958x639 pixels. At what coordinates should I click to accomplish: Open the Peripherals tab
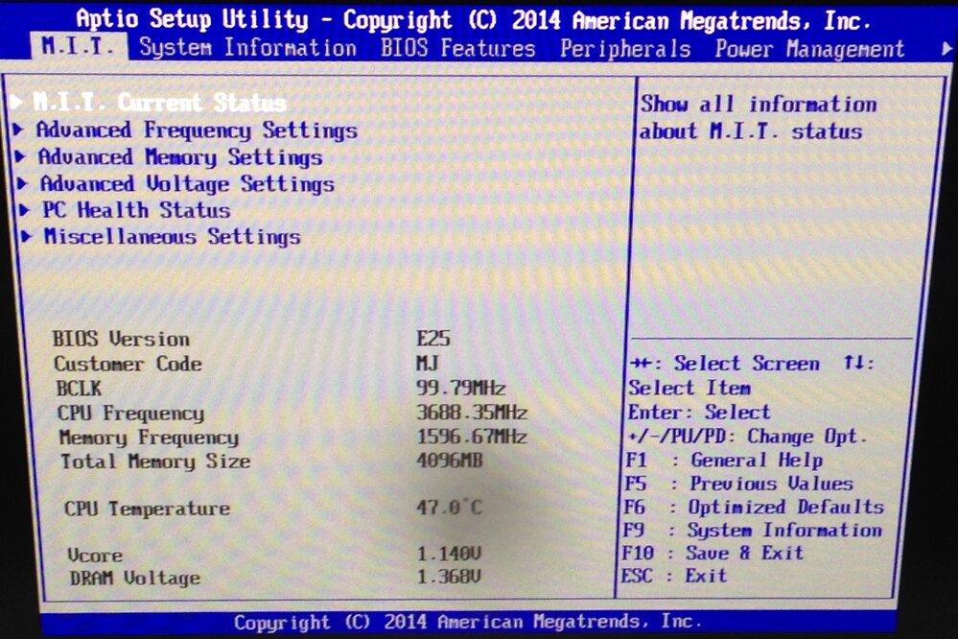625,49
